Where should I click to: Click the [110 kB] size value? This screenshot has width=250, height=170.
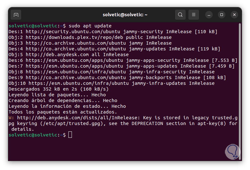206,32
